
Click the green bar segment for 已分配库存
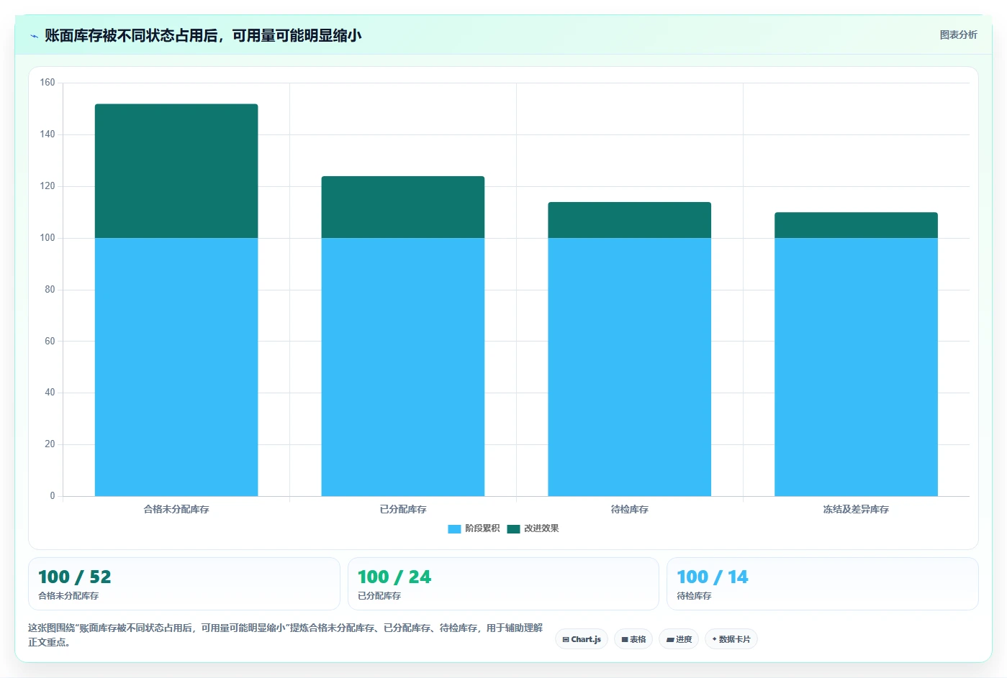pos(403,207)
